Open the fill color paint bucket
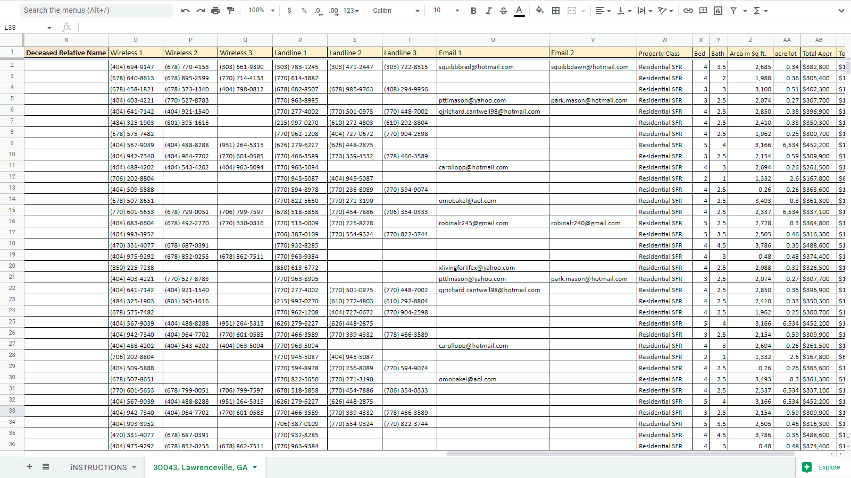851x478 pixels. click(x=540, y=11)
